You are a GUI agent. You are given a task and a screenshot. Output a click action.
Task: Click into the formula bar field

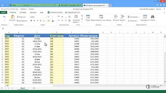pyautogui.click(x=85, y=28)
